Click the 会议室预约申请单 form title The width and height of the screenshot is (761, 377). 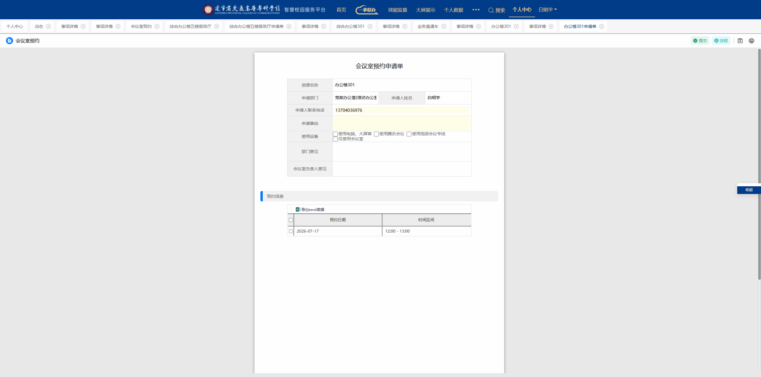[379, 66]
